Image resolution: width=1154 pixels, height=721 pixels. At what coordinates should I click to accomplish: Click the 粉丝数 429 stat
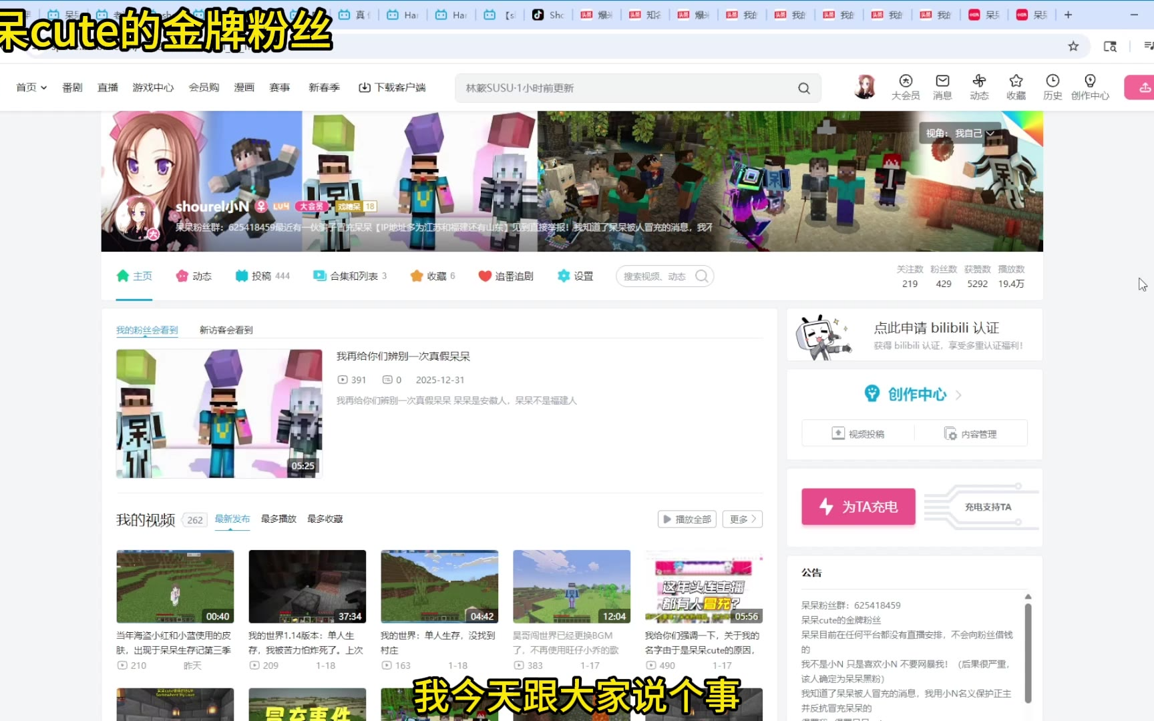944,276
